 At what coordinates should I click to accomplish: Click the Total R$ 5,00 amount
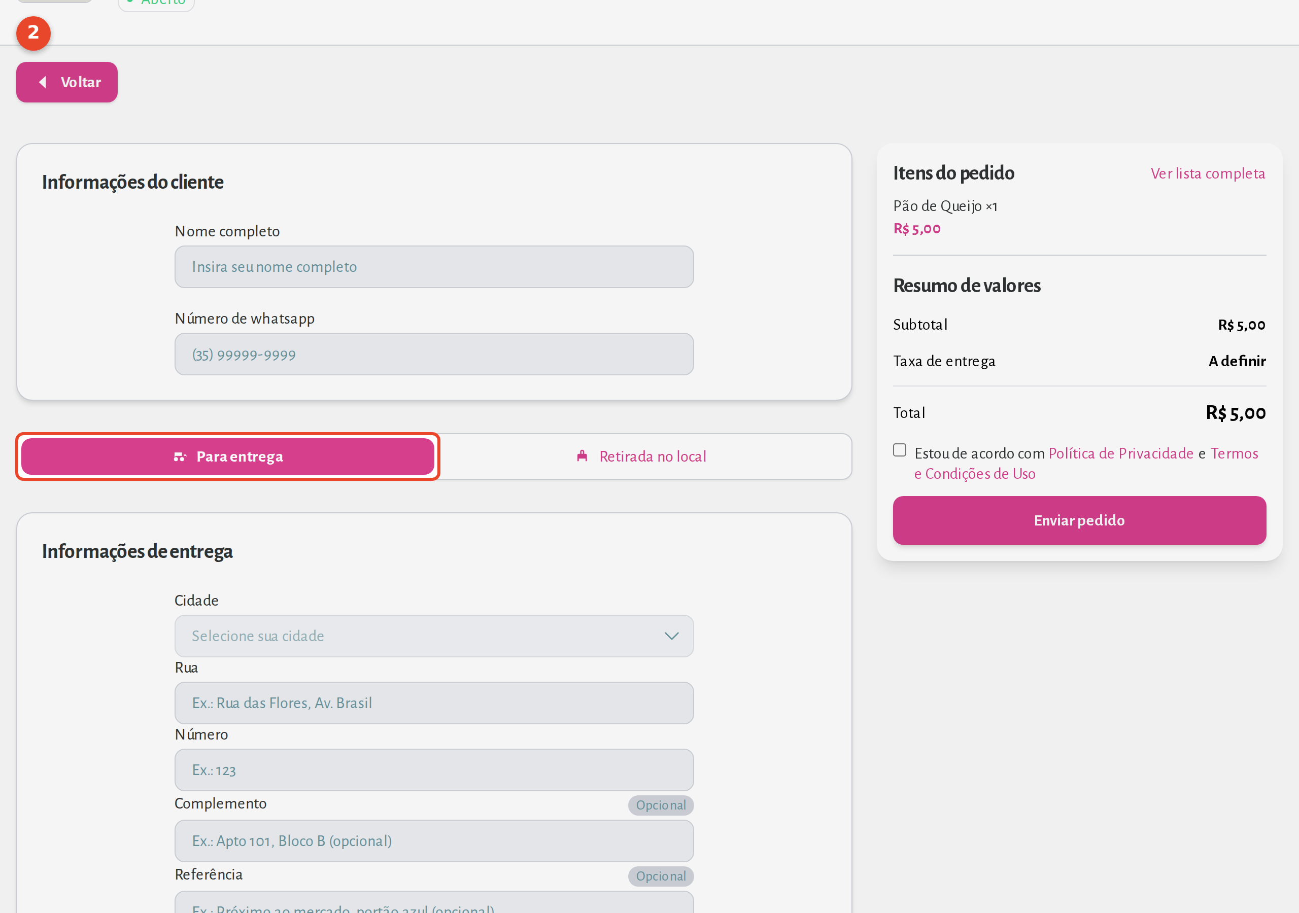pyautogui.click(x=1236, y=413)
